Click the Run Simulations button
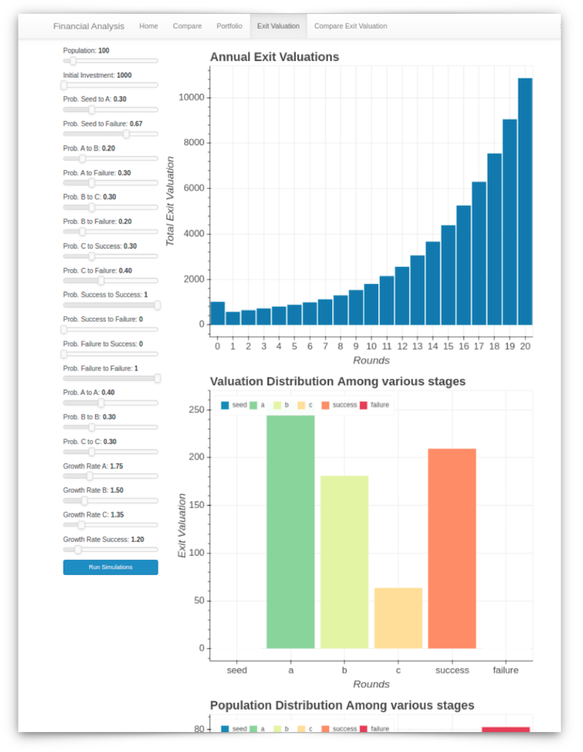Viewport: 583px width, 752px height. click(110, 567)
